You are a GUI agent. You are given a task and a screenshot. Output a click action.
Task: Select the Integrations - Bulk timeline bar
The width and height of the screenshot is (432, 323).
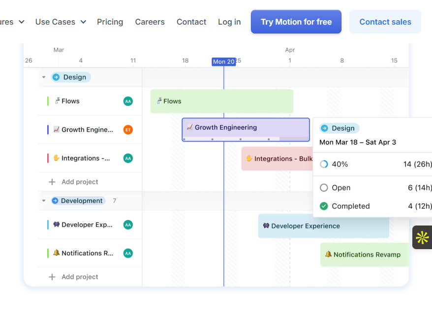tap(277, 159)
